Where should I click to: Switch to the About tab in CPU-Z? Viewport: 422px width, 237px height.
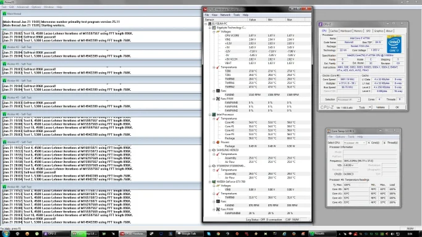(x=389, y=31)
